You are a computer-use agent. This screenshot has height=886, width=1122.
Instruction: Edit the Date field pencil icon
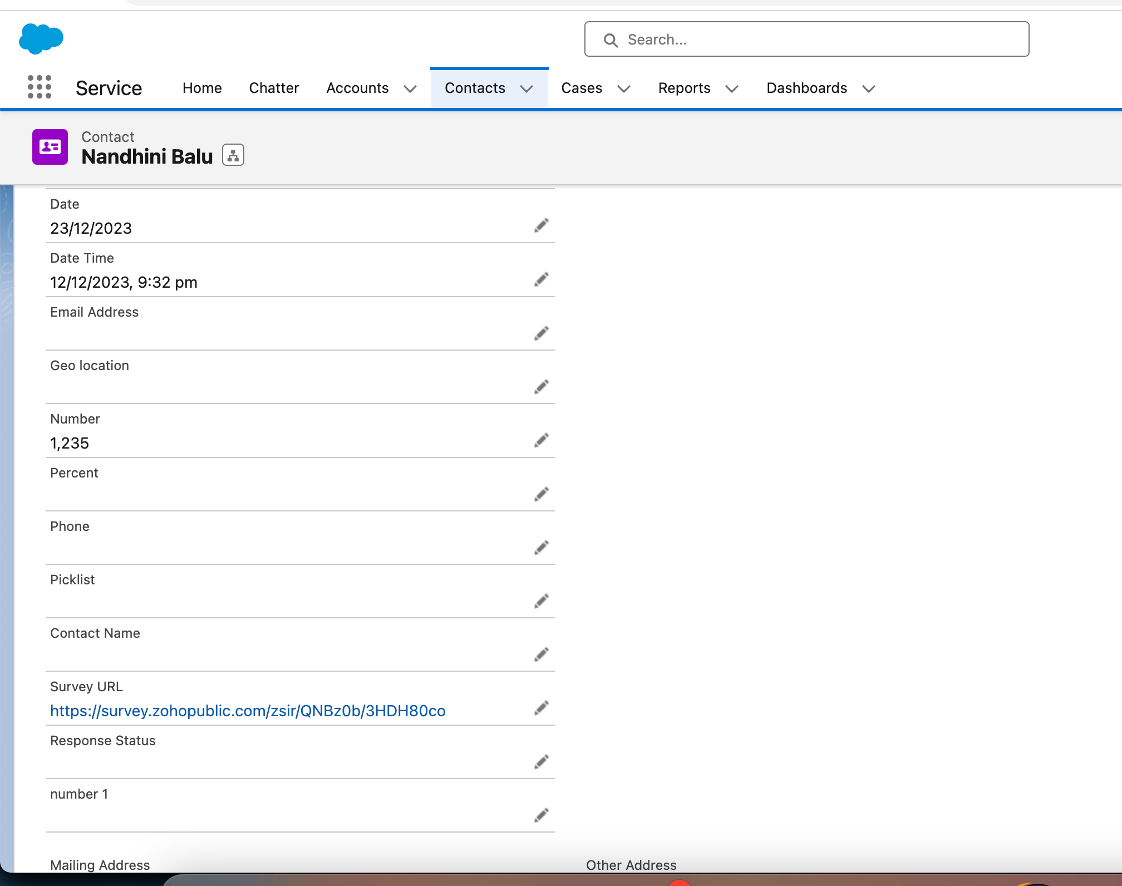click(541, 225)
